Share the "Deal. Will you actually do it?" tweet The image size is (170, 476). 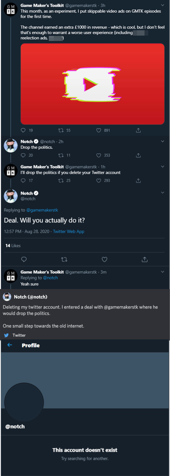click(x=144, y=259)
